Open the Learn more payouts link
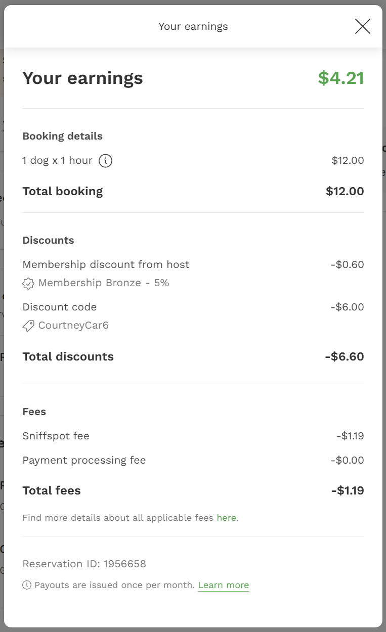This screenshot has width=386, height=632. point(223,585)
